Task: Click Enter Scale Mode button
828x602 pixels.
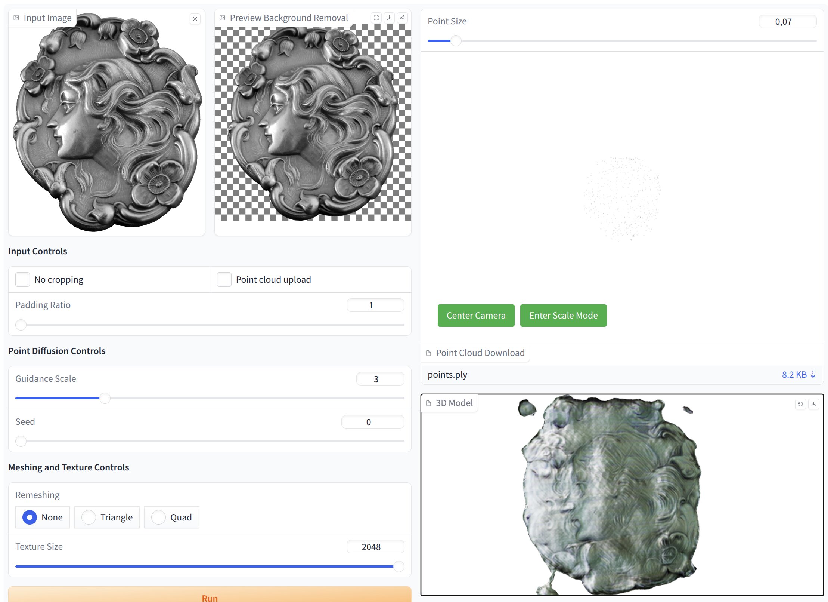Action: coord(563,315)
